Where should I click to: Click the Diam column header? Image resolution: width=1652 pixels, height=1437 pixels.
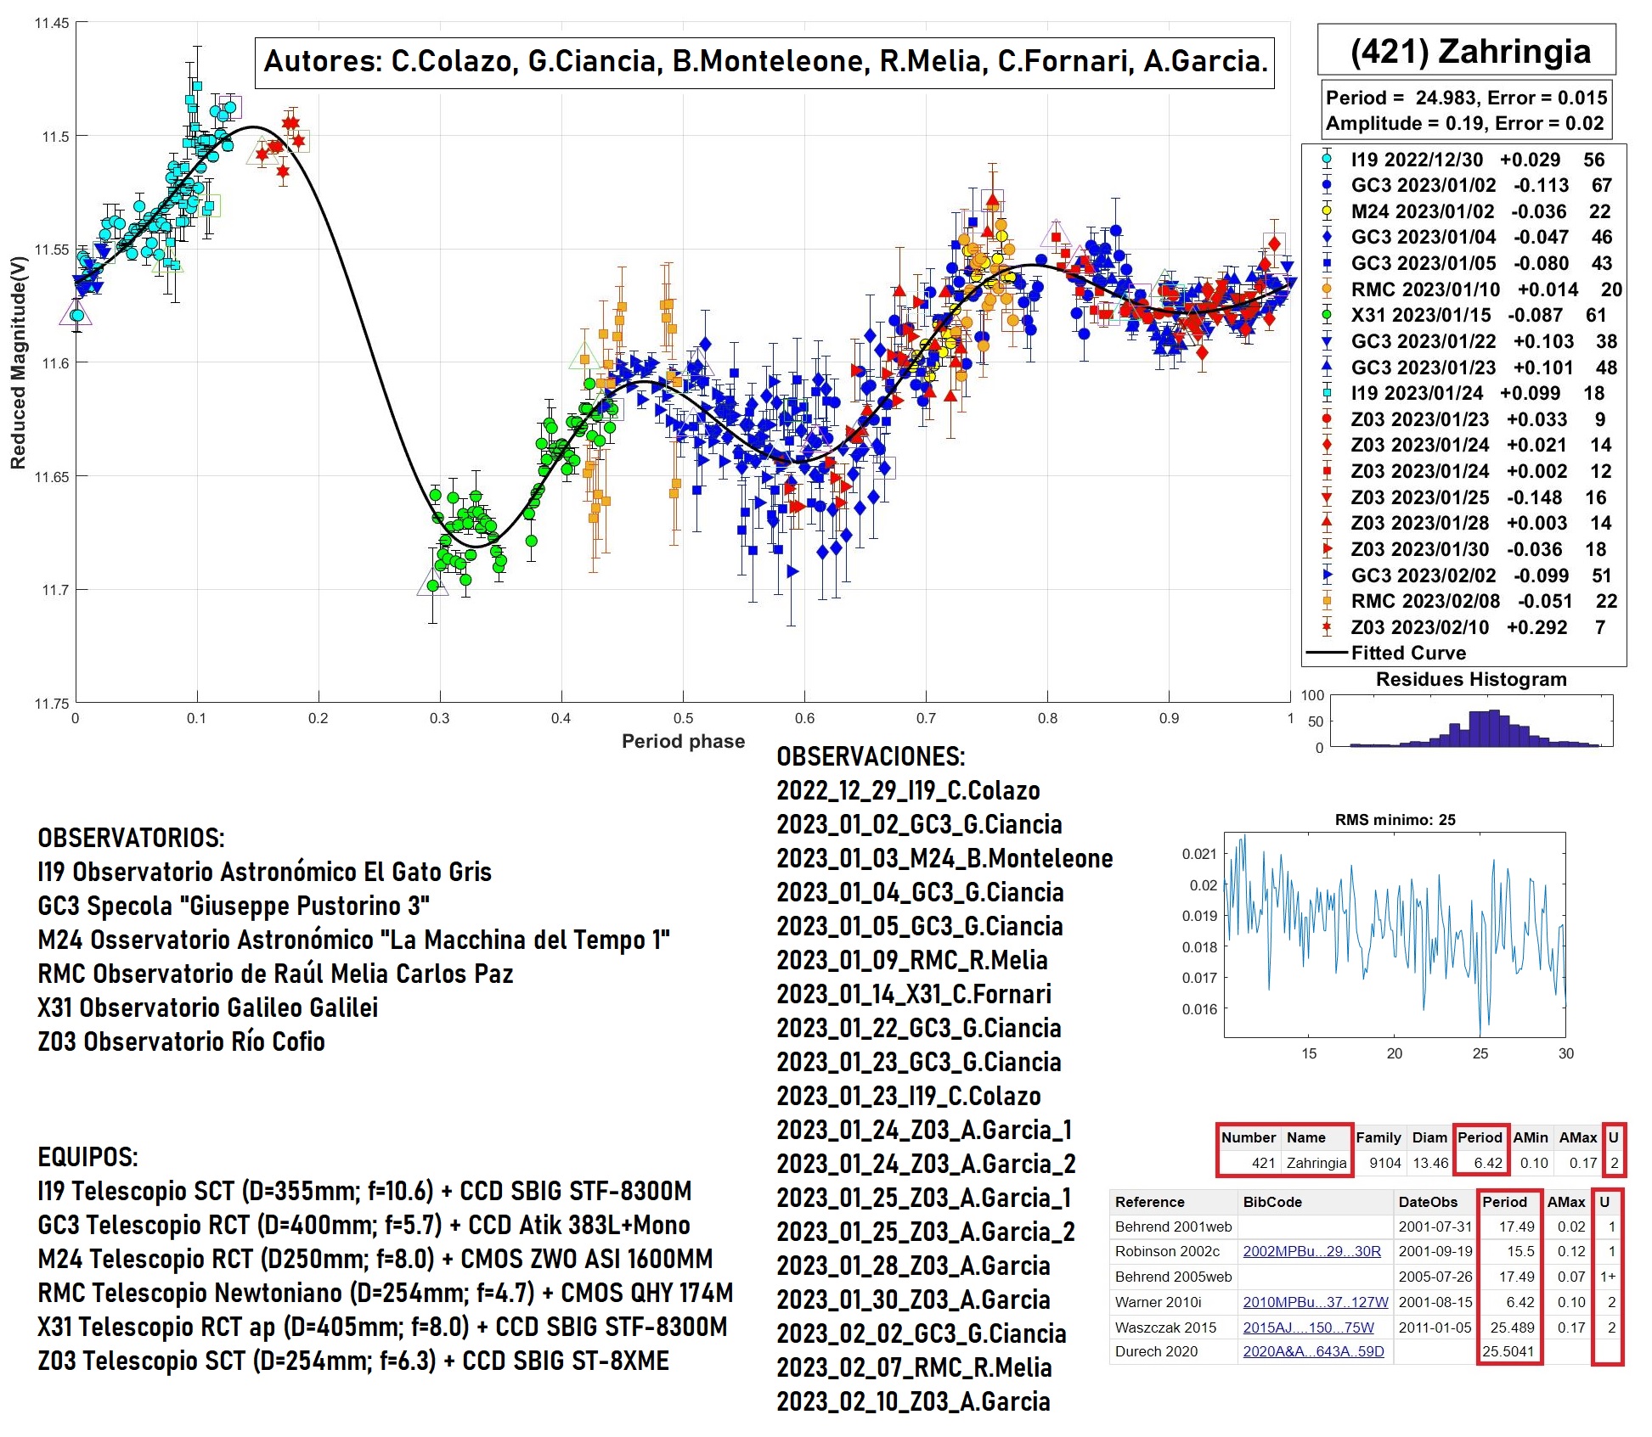click(x=1429, y=1137)
